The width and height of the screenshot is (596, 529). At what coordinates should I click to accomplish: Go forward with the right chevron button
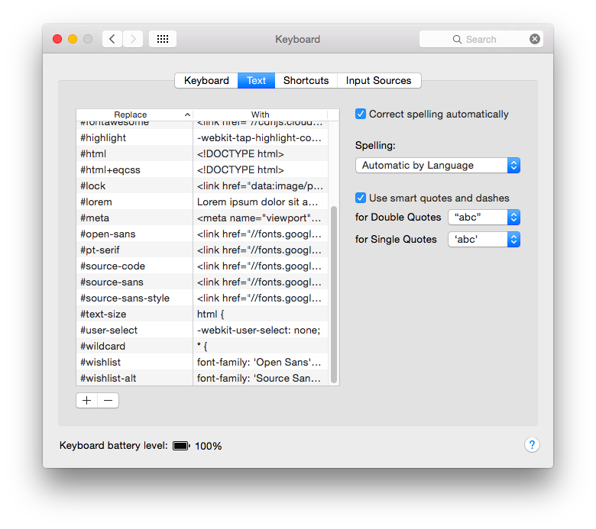[133, 39]
